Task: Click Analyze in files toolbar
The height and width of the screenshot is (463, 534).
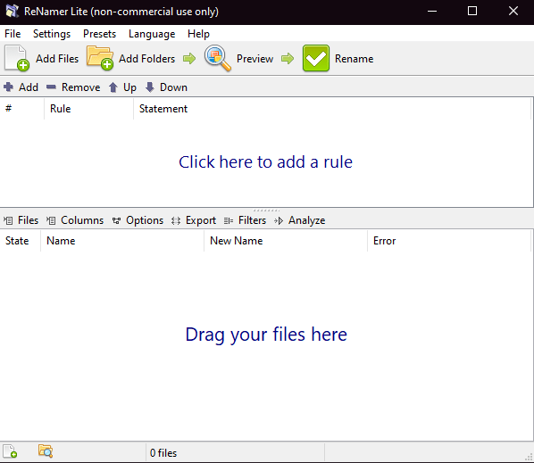Action: click(x=299, y=220)
